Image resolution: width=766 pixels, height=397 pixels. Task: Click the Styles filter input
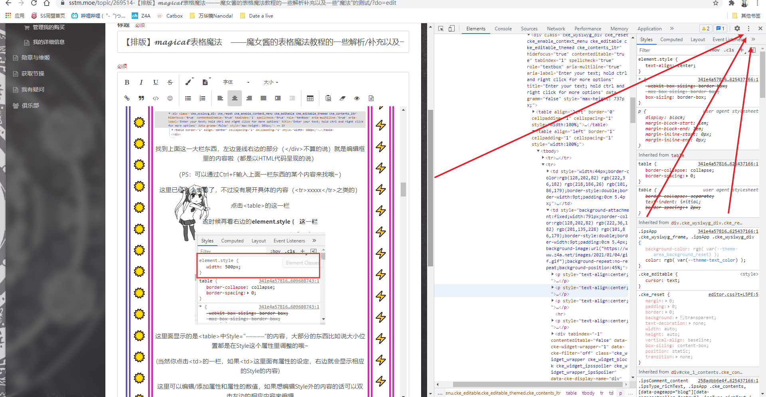click(x=671, y=50)
